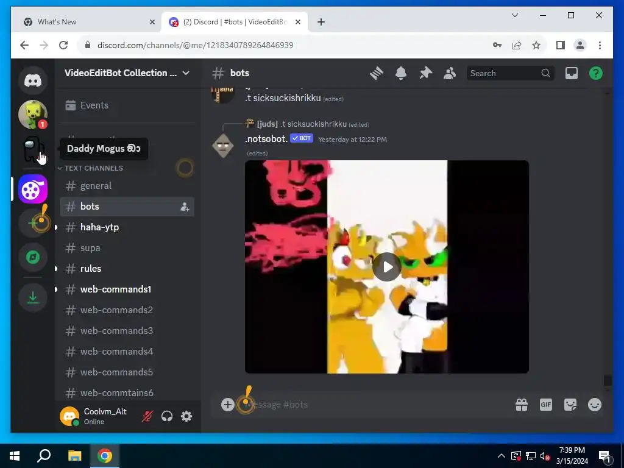Open a new Chrome tab
The height and width of the screenshot is (468, 624).
tap(321, 22)
